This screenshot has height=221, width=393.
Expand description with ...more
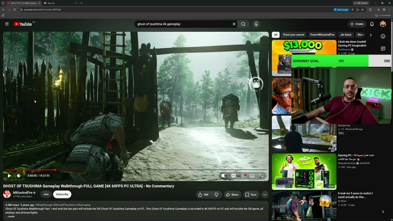[10, 216]
